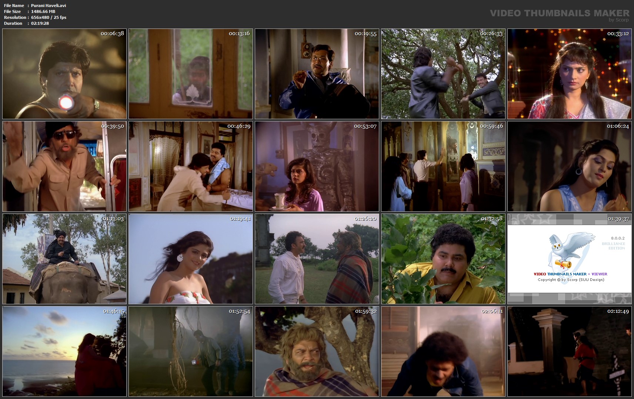Viewport: 634px width, 399px height.
Task: Choose the sunset thumbnail at 01:46:15
Action: point(64,352)
